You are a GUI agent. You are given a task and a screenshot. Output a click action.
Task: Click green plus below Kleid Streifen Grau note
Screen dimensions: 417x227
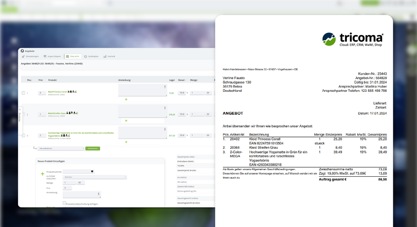point(126,121)
